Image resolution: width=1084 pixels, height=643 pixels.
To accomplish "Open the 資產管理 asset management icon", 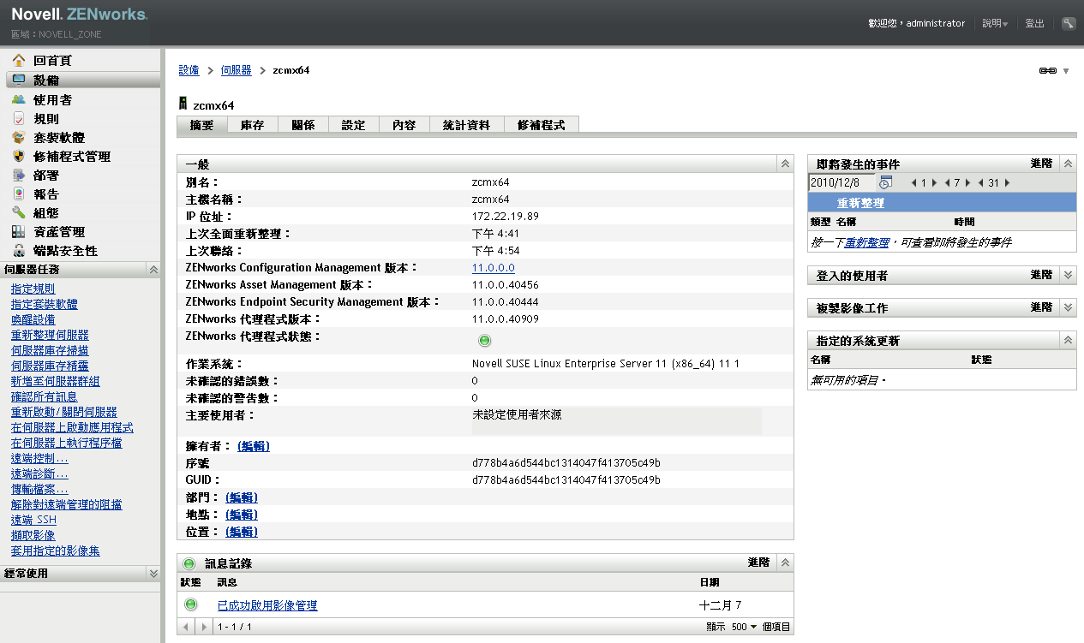I will (x=18, y=231).
